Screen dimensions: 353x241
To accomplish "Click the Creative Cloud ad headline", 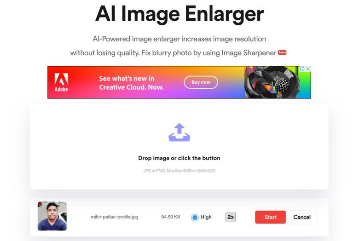I will [x=132, y=83].
